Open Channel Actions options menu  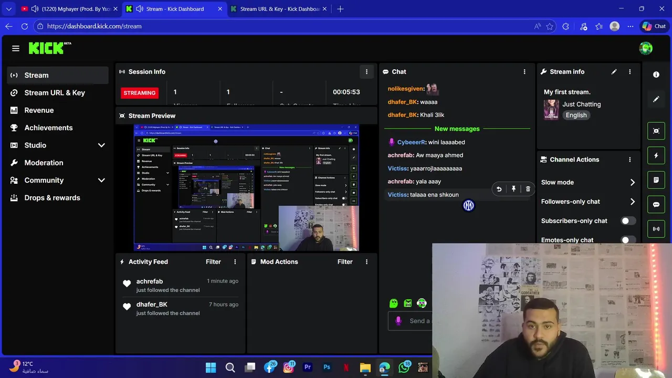(630, 160)
